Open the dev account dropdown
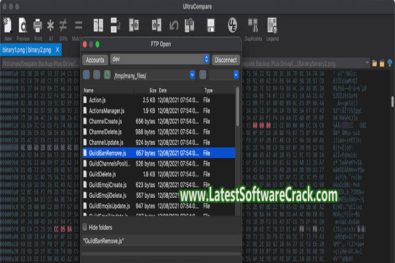This screenshot has height=263, width=395. 160,59
